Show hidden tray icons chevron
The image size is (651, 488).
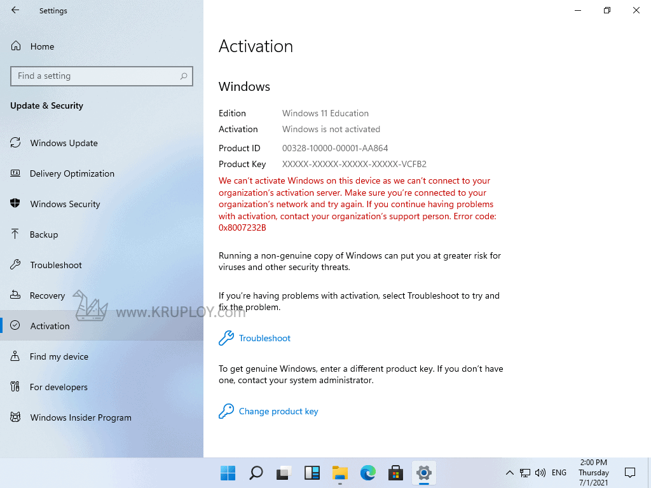click(510, 473)
